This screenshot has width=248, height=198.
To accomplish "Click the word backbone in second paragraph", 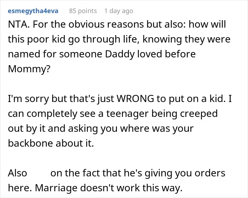I will tap(30, 143).
